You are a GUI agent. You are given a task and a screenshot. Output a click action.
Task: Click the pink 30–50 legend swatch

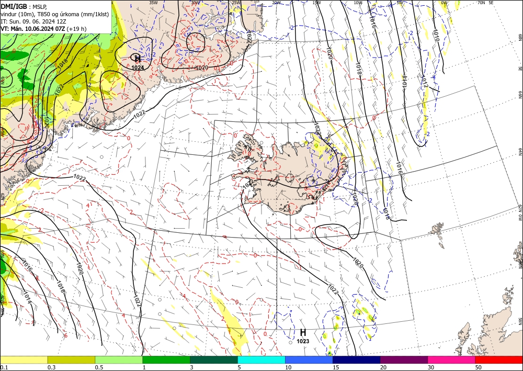point(452,359)
